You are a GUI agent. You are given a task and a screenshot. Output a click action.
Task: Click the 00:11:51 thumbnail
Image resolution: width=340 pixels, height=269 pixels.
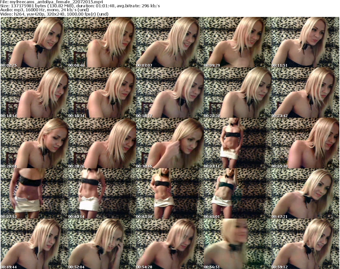(305, 42)
